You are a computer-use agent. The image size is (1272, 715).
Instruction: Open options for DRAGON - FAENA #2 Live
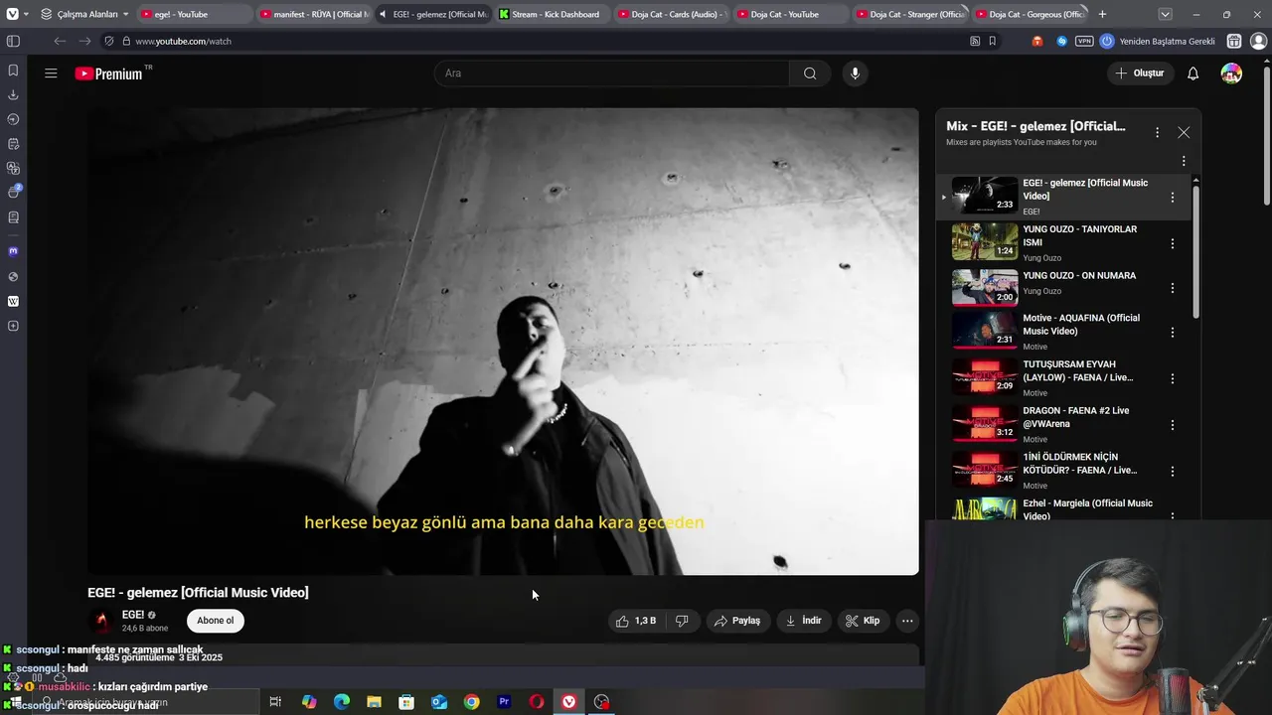coord(1173,425)
